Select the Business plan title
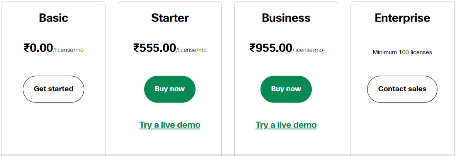 click(x=286, y=18)
